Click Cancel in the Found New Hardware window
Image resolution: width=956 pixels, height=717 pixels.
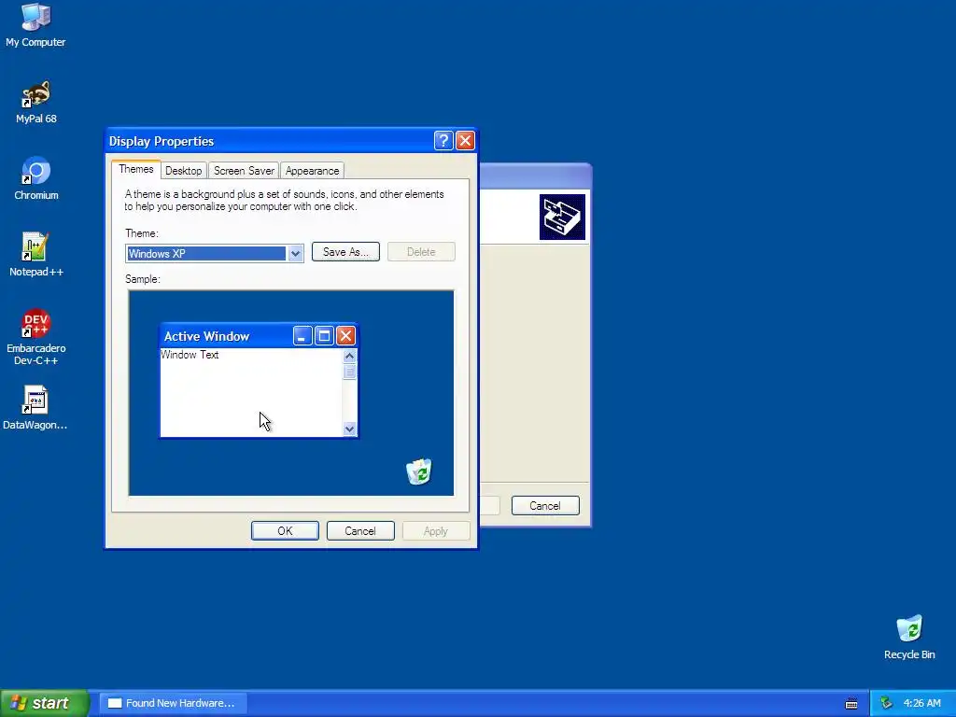(x=545, y=505)
